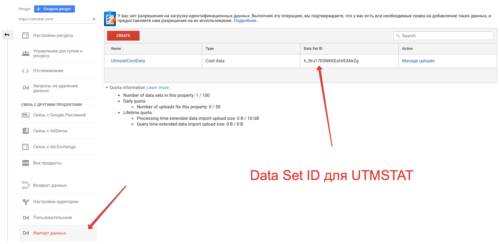This screenshot has height=244, width=500.
Task: Click the red CREATE button
Action: 123,36
